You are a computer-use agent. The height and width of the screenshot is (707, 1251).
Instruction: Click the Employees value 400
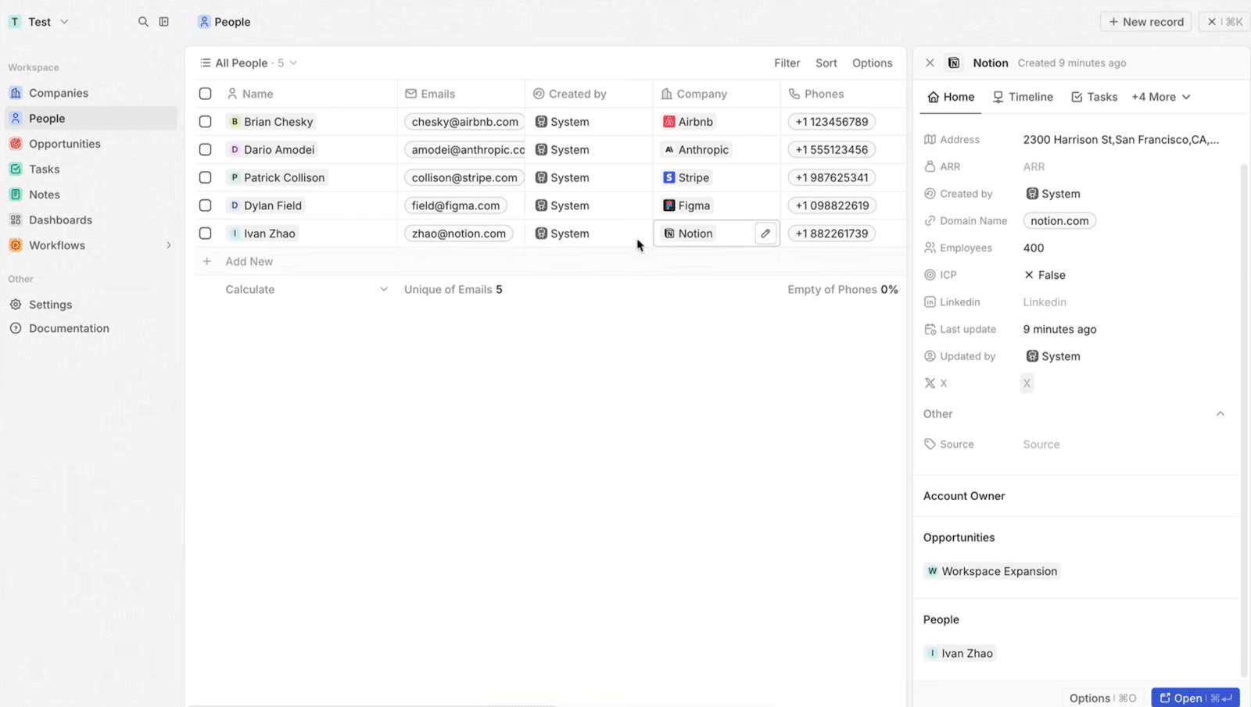1034,248
